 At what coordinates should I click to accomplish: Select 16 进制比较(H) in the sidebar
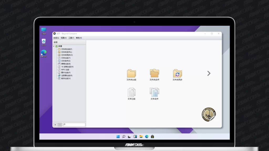[67, 67]
